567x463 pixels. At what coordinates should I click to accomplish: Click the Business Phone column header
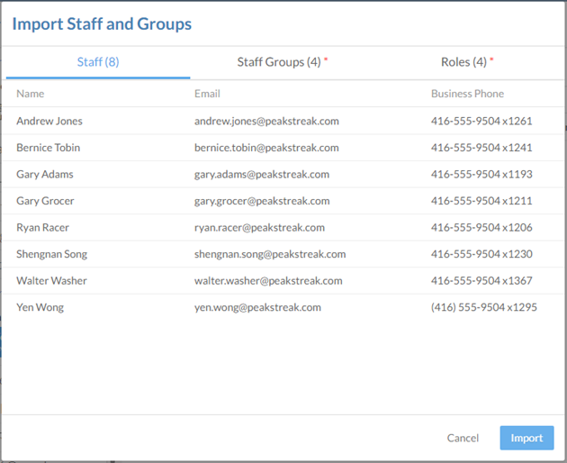[x=467, y=94]
